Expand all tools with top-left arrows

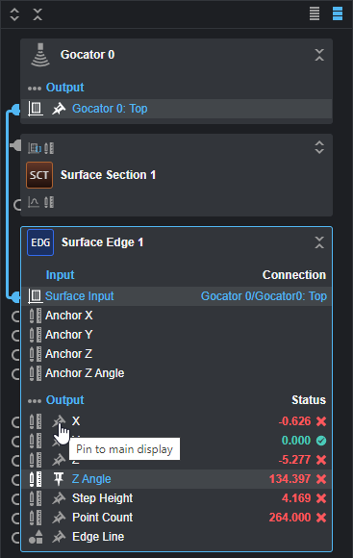[x=14, y=14]
